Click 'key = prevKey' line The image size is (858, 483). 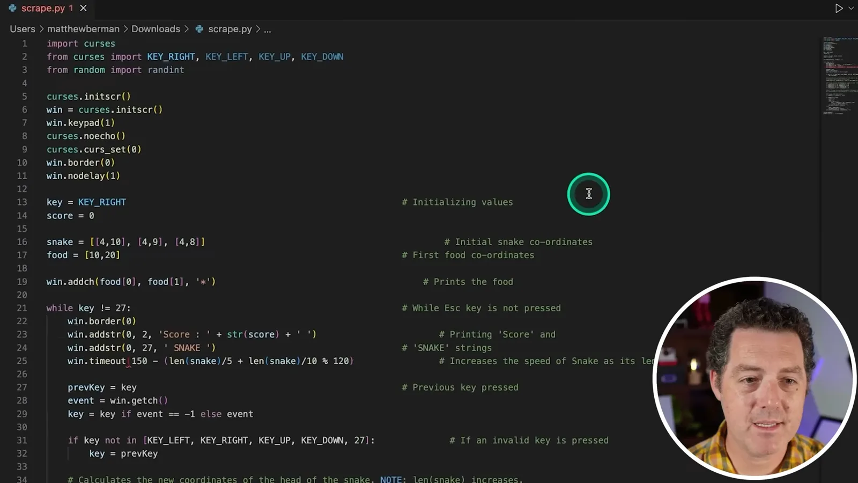pos(123,453)
